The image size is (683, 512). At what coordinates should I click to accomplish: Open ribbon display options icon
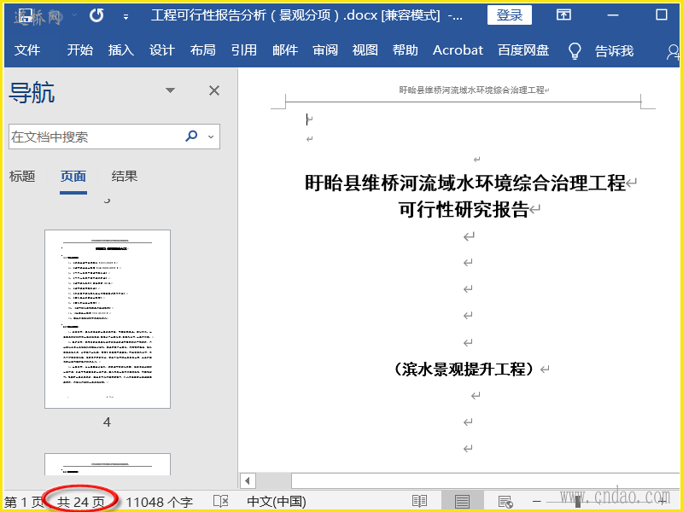(563, 15)
